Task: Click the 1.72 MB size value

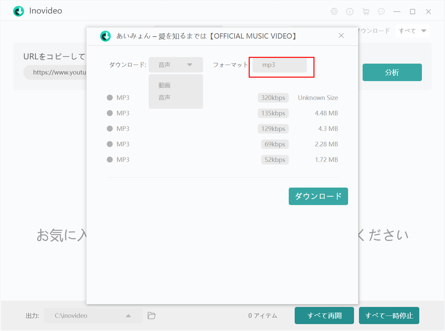Action: pos(326,160)
